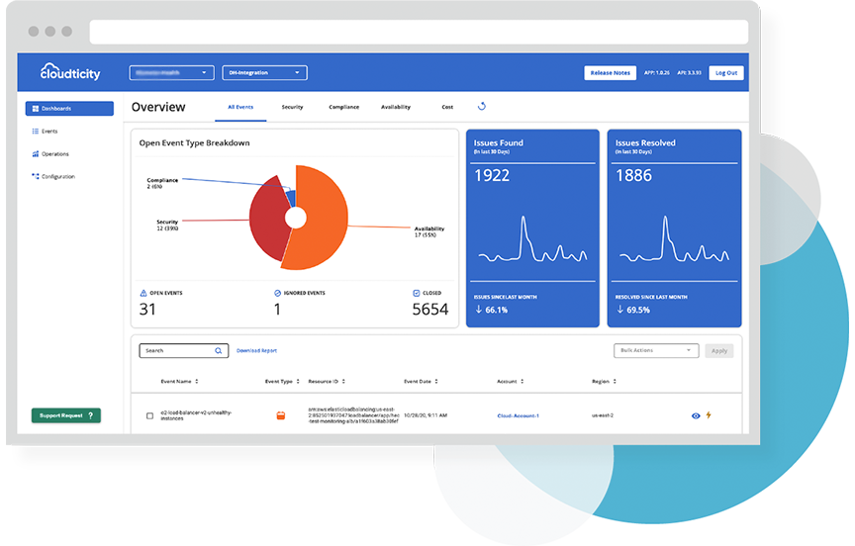Click the search magnifier icon

[218, 351]
